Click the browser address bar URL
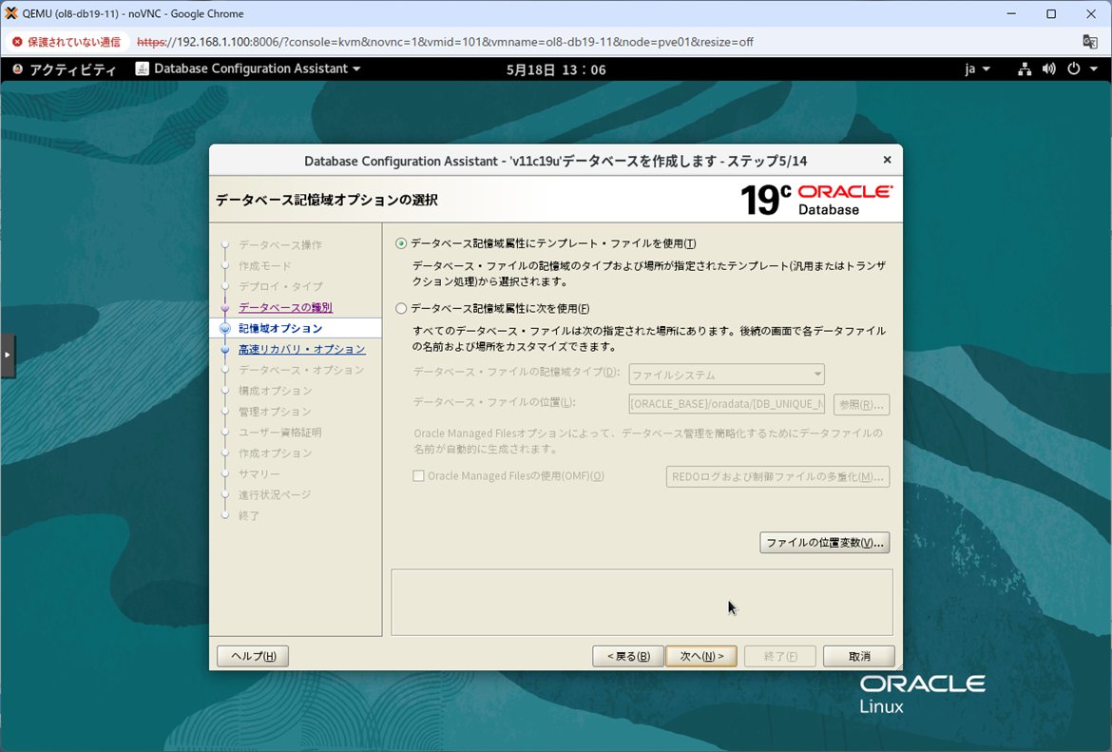 (446, 42)
